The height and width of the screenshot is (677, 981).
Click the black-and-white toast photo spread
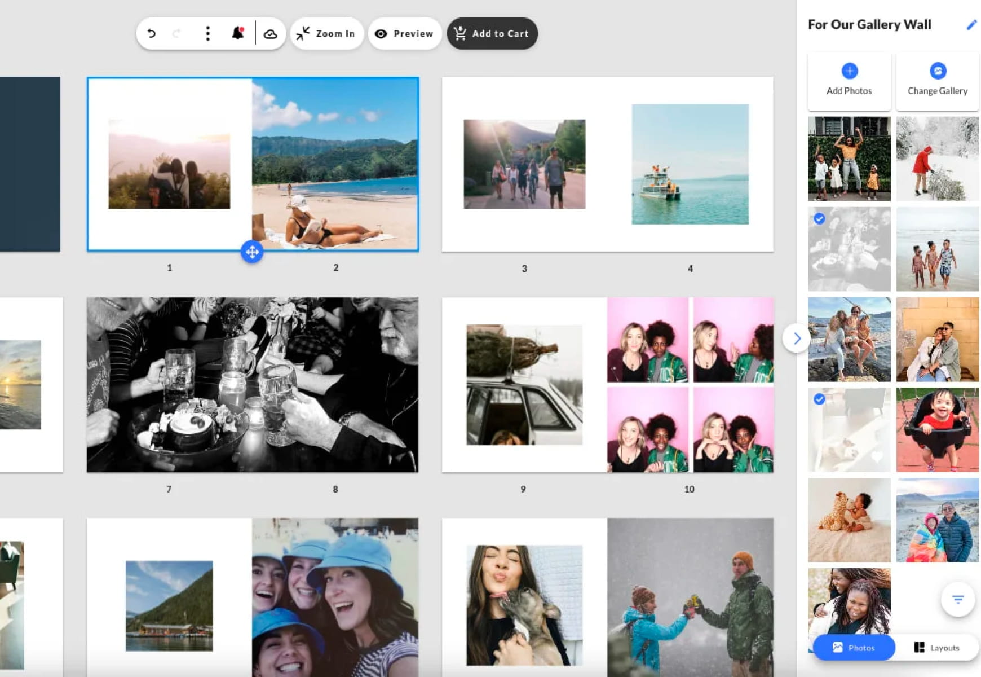point(252,385)
